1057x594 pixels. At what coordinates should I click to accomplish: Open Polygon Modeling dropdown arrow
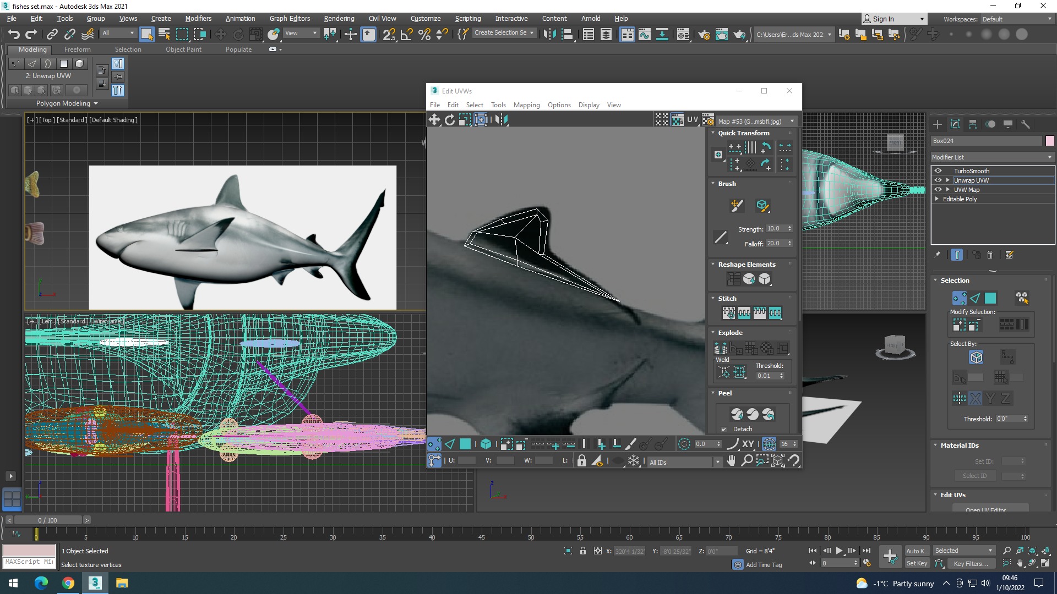coord(96,103)
